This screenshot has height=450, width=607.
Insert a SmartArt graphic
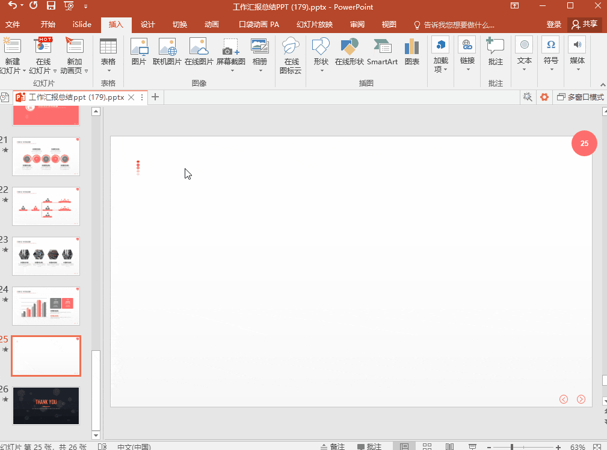pos(383,51)
